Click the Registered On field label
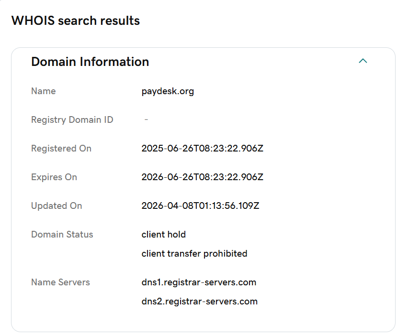 tap(61, 148)
